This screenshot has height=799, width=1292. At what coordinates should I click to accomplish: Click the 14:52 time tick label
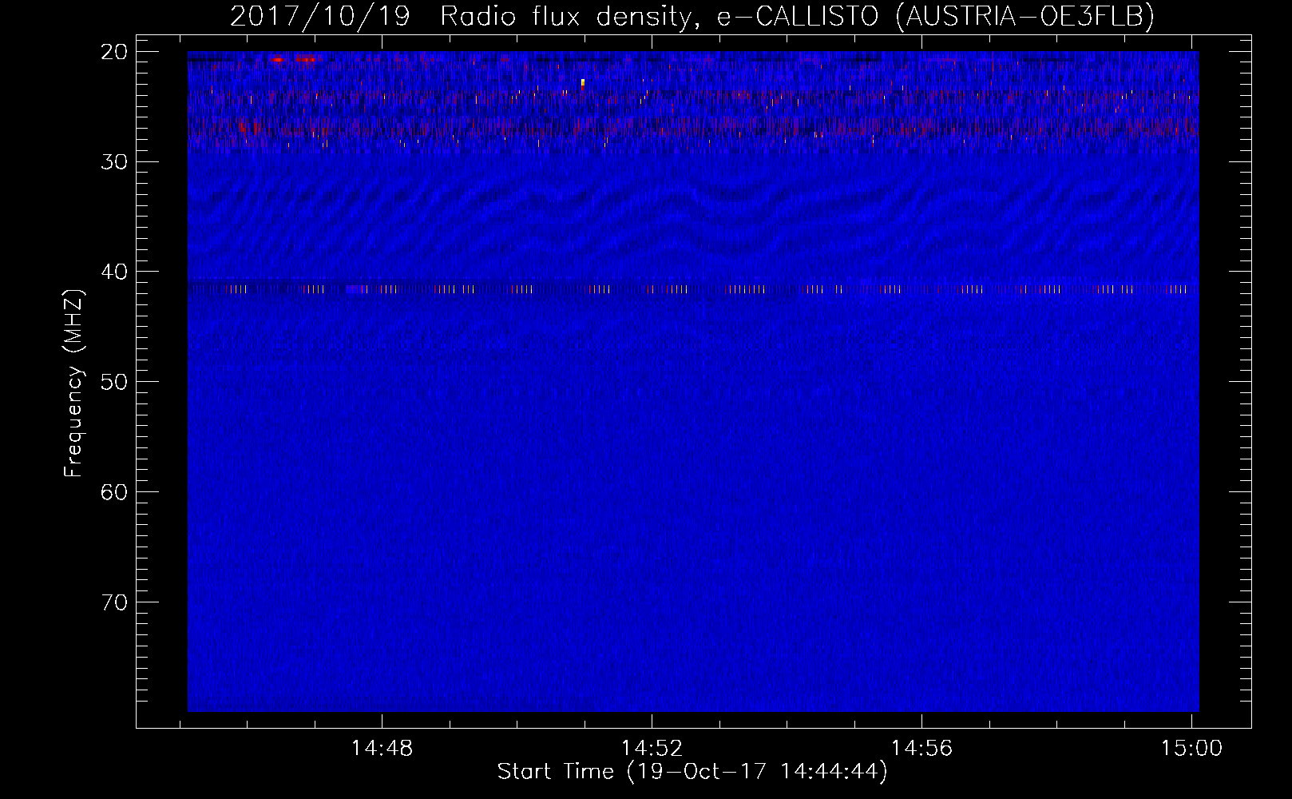[652, 749]
